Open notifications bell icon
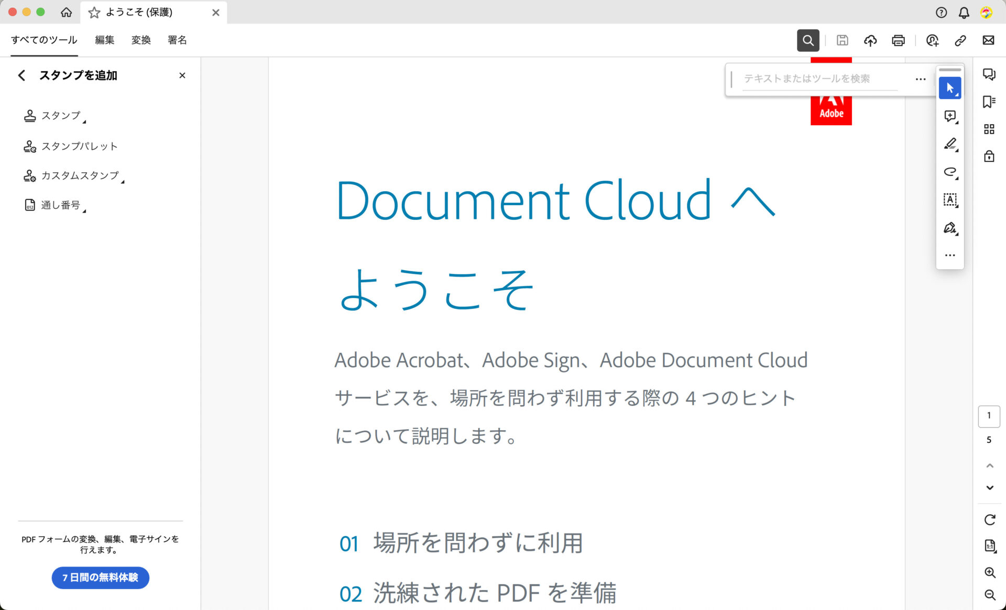This screenshot has height=610, width=1006. click(964, 13)
